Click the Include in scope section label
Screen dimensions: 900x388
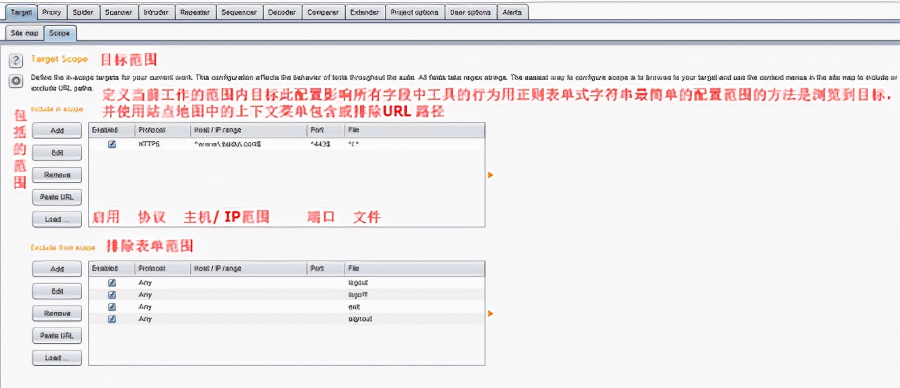point(56,109)
